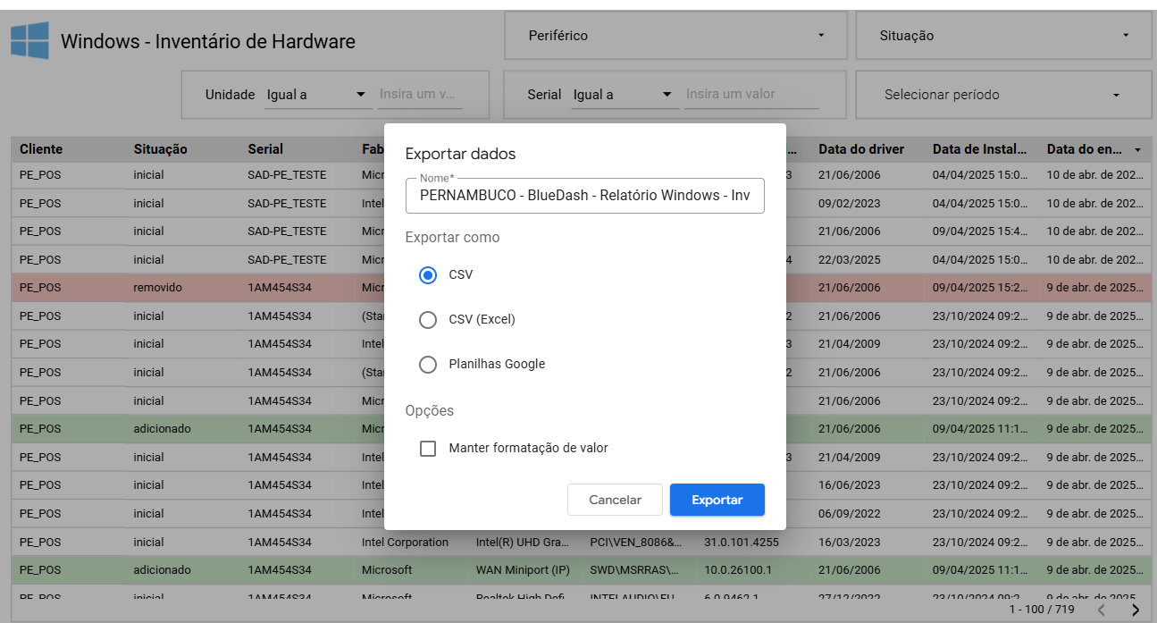Sort table by Cliente column header
This screenshot has height=623, width=1157.
[x=41, y=149]
